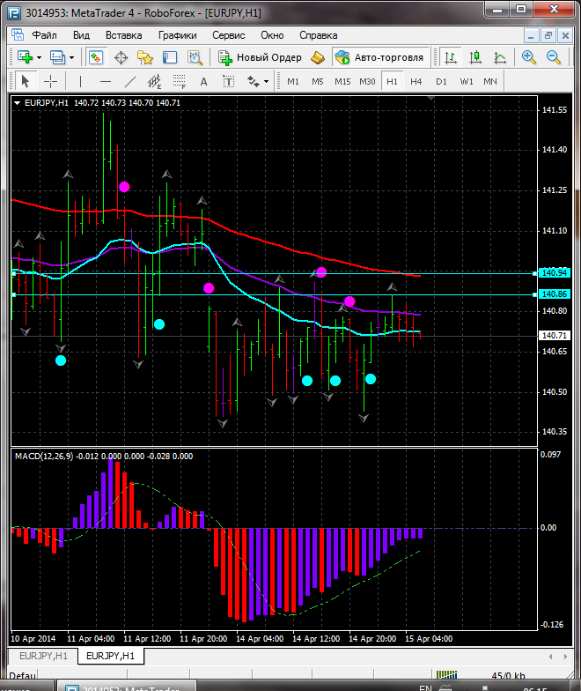Toggle the Авто-торговля button
The width and height of the screenshot is (581, 691).
click(379, 57)
